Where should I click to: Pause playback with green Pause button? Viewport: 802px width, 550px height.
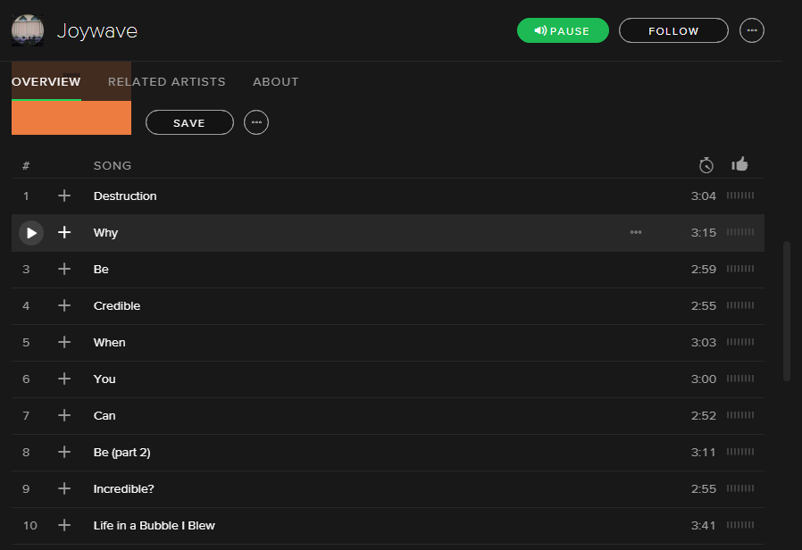pos(563,30)
